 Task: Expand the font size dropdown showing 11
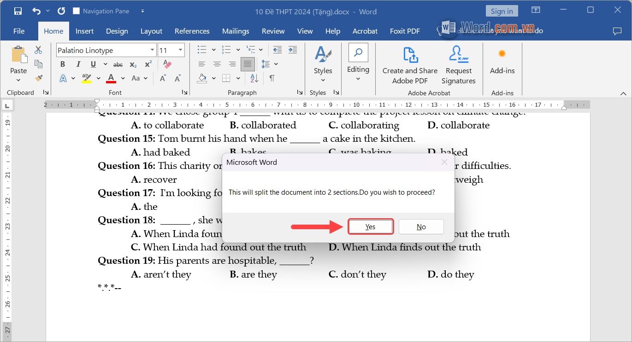180,50
